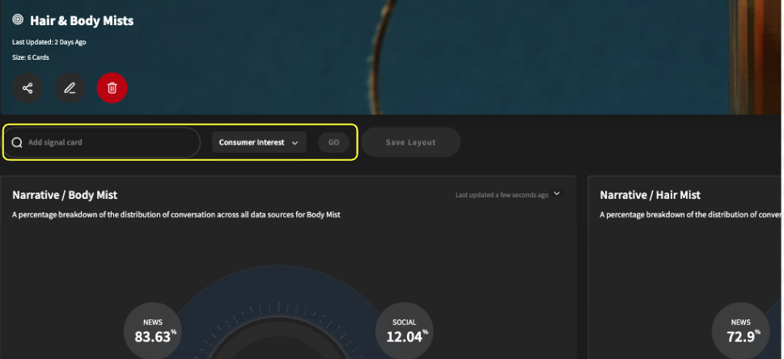Click the Save Layout button

pyautogui.click(x=410, y=142)
